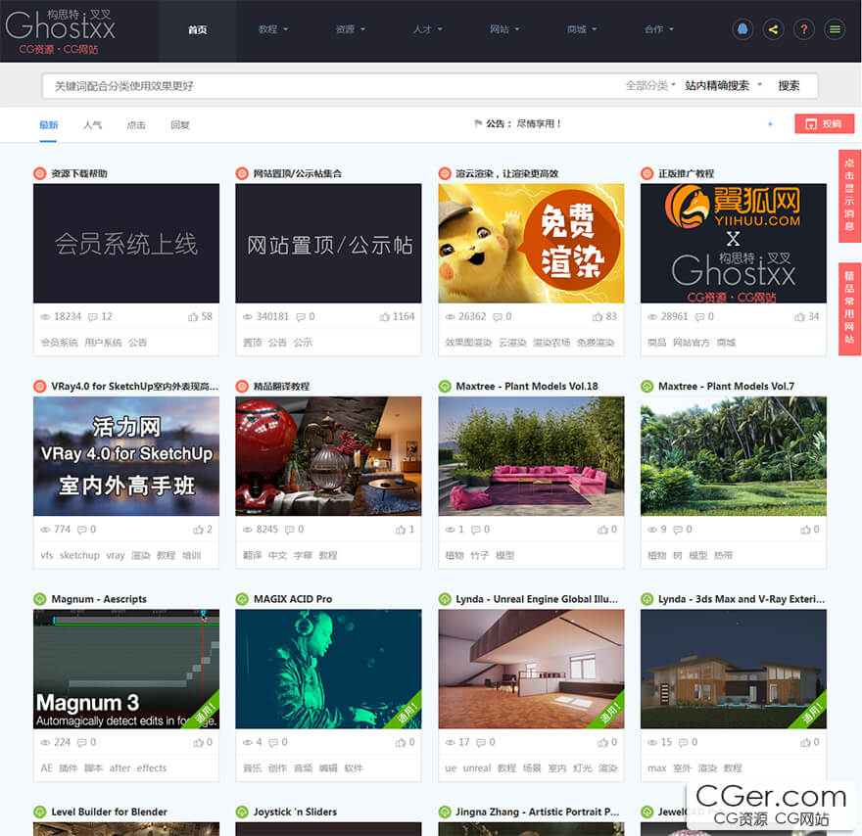Click the 搜索 search button
Screen dimensions: 862x836
point(789,86)
